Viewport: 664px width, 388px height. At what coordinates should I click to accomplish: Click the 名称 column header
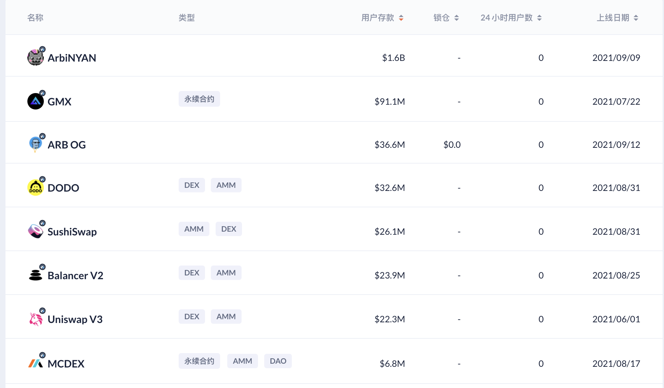[x=35, y=18]
